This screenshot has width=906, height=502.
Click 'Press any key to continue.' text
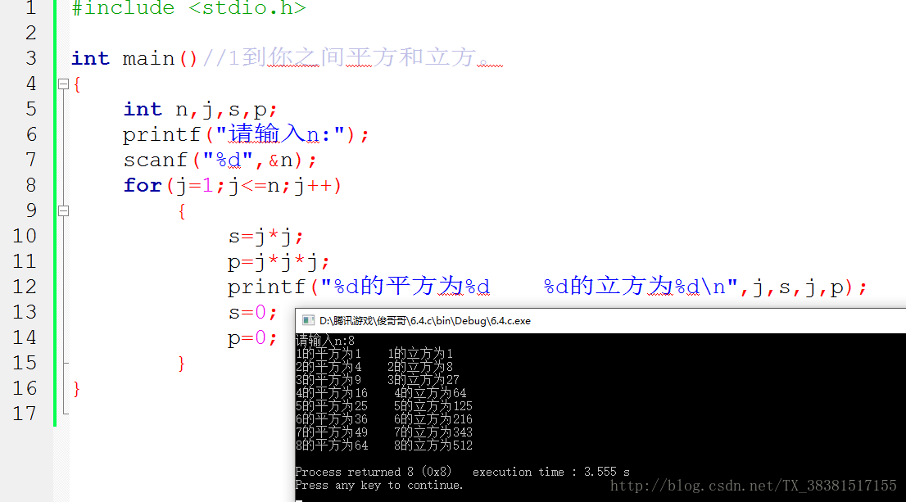(x=379, y=486)
